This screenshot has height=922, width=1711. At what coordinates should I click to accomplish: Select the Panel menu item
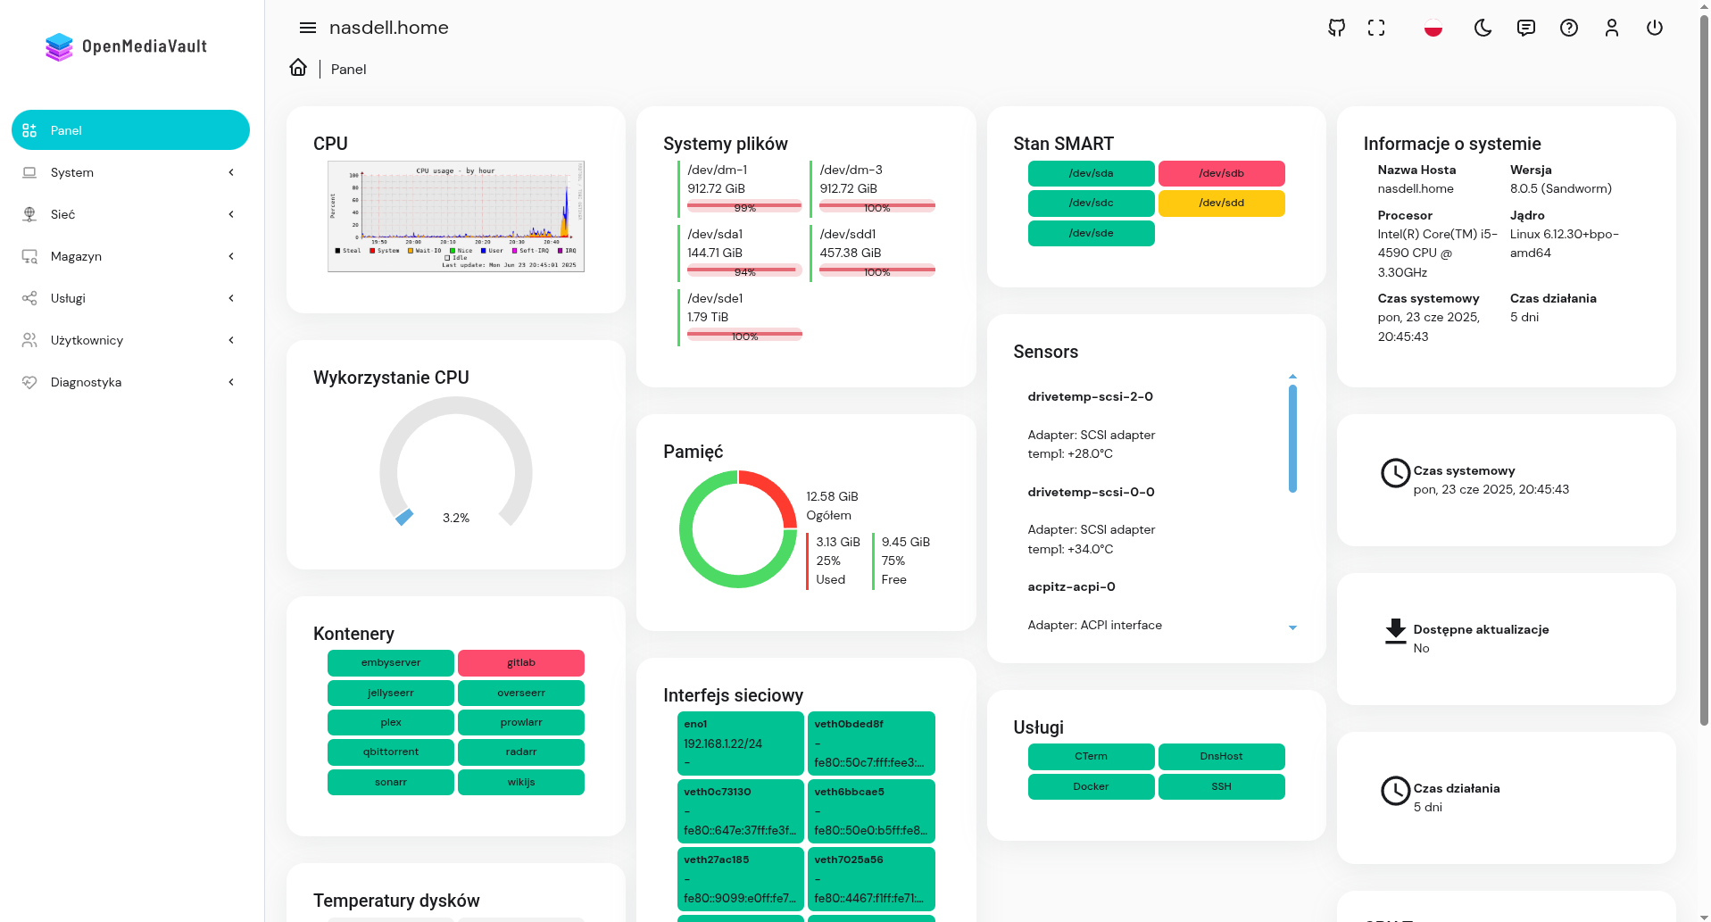tap(130, 130)
